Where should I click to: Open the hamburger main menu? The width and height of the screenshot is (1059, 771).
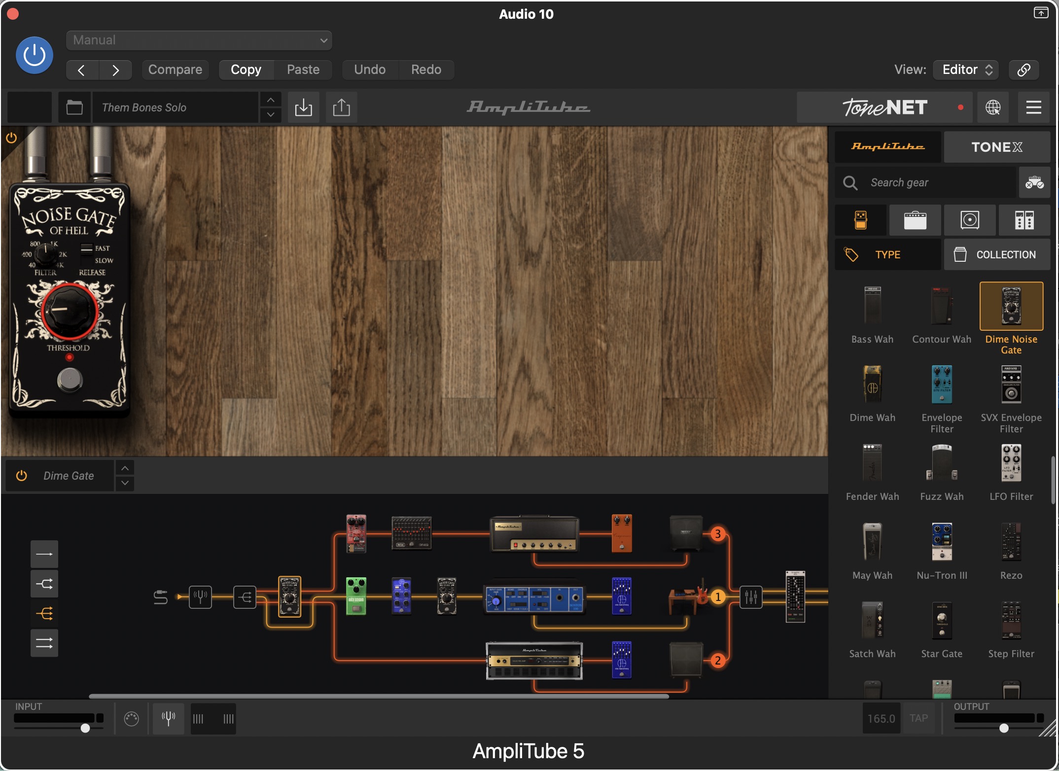(x=1033, y=107)
